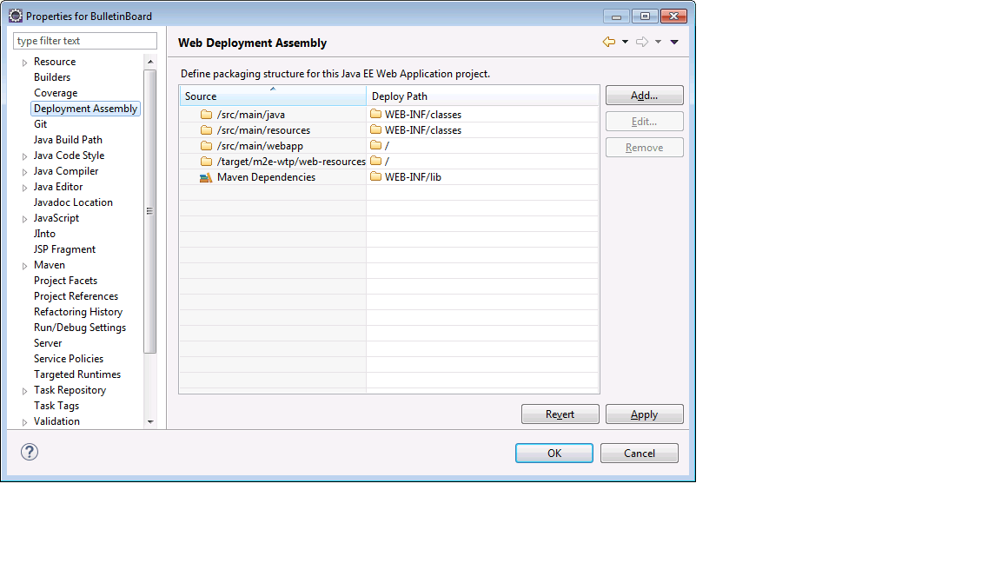Confirm with the OK button
Image resolution: width=1001 pixels, height=563 pixels.
pyautogui.click(x=554, y=454)
